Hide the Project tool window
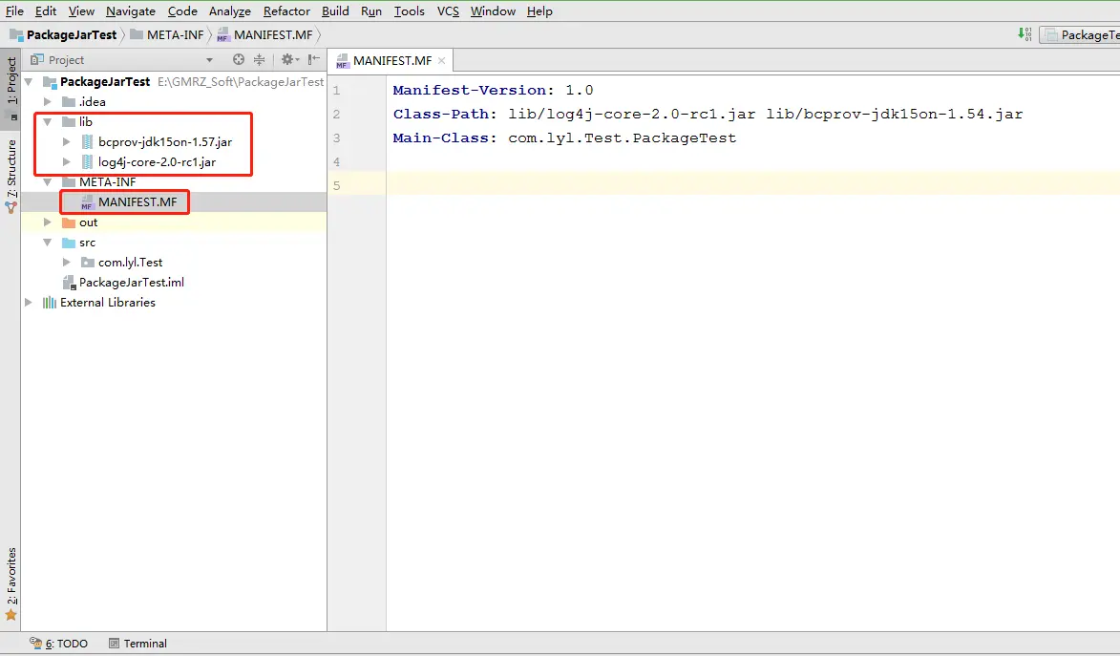Image resolution: width=1120 pixels, height=656 pixels. point(313,60)
